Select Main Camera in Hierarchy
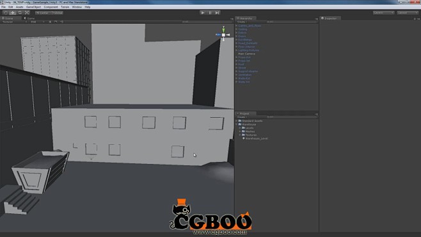The width and height of the screenshot is (421, 237). coord(246,54)
